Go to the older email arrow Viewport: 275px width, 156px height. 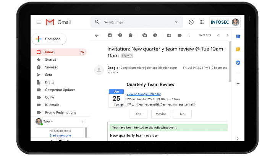point(228,35)
